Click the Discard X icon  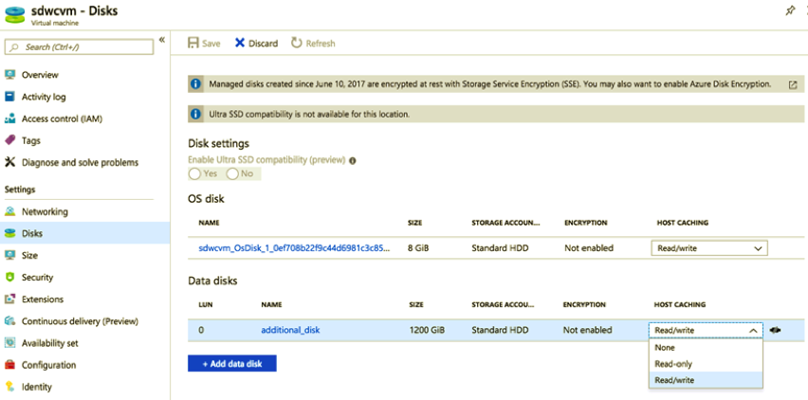(x=240, y=43)
